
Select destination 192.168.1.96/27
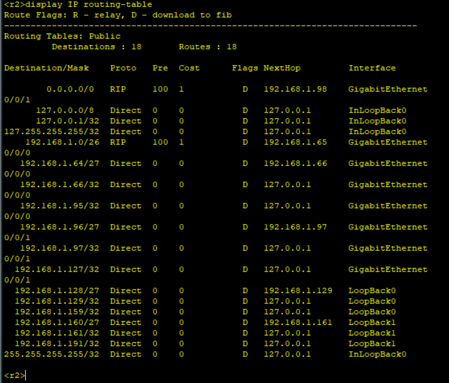(60, 227)
